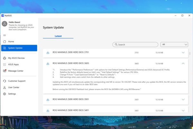The image size is (193, 129).
Task: Click into the Search field
Action: (135, 45)
